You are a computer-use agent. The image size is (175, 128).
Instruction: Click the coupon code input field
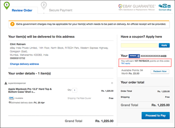pos(139,45)
